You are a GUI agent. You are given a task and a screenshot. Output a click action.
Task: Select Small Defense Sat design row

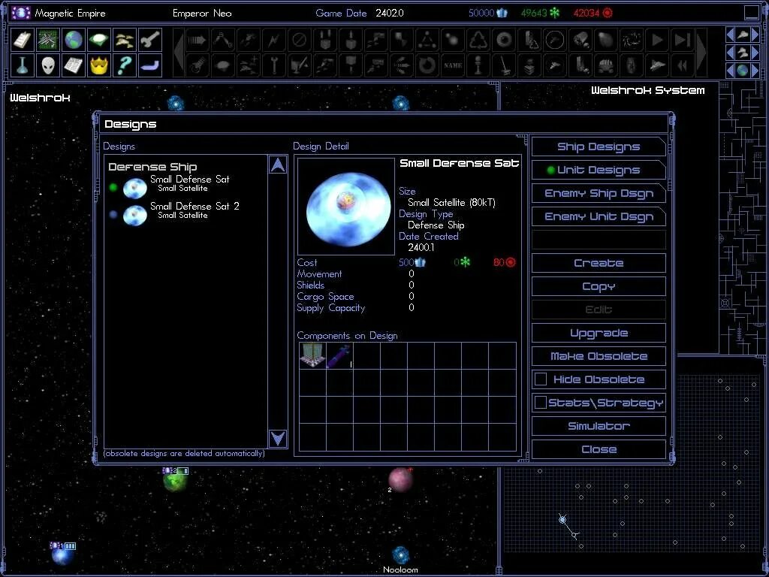coord(185,187)
